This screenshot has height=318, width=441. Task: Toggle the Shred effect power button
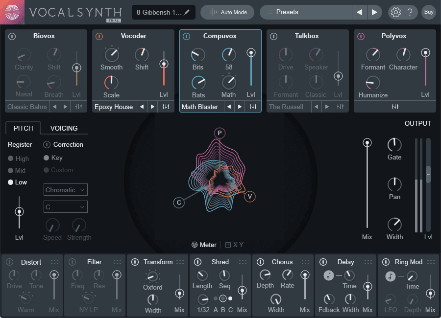click(x=198, y=262)
